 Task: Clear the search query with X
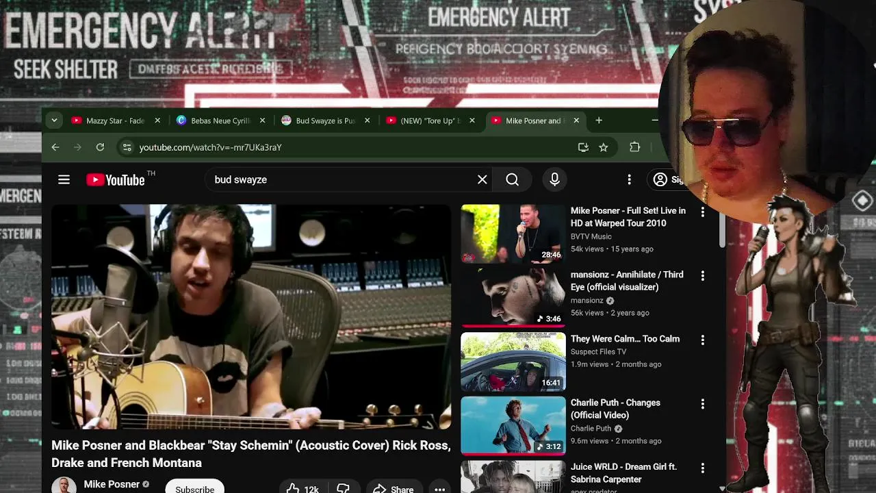(482, 179)
